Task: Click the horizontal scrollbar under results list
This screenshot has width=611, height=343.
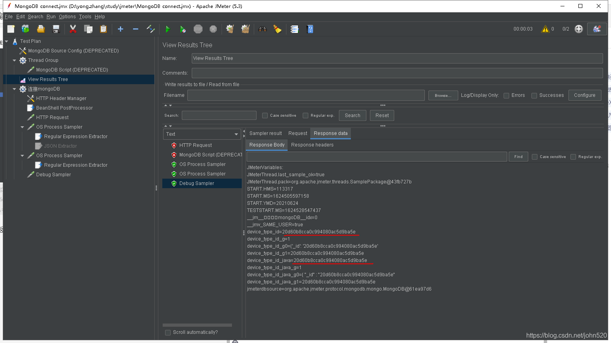Action: click(x=197, y=325)
